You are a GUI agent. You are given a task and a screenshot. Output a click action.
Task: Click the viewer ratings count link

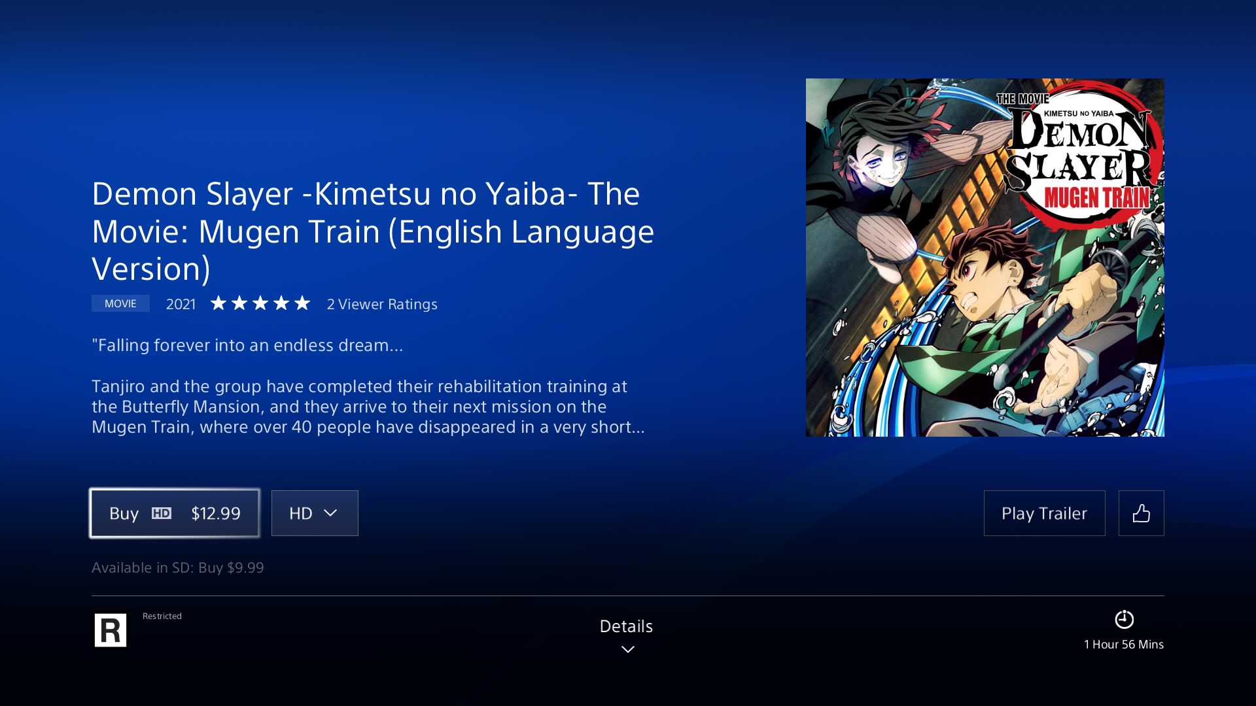[381, 303]
